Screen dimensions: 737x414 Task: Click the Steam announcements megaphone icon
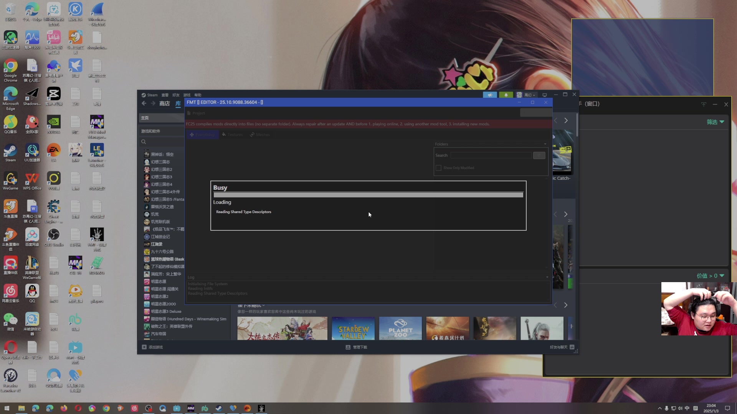click(x=489, y=95)
